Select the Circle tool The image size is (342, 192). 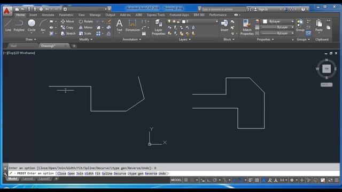(x=32, y=25)
